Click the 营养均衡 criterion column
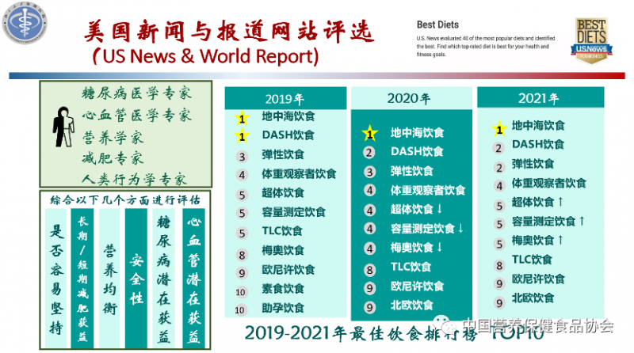The image size is (634, 353). [x=109, y=278]
